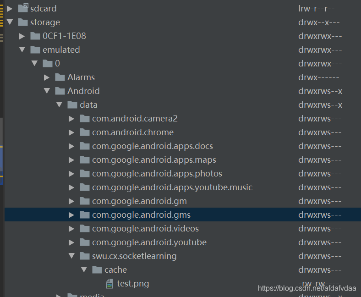Click the com.google.android.videos folder icon
The image size is (361, 297).
[x=85, y=229]
